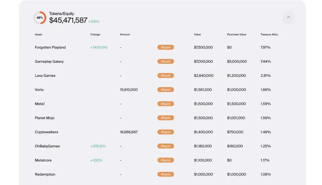Sort by Change column header
322x185 pixels.
(x=95, y=35)
